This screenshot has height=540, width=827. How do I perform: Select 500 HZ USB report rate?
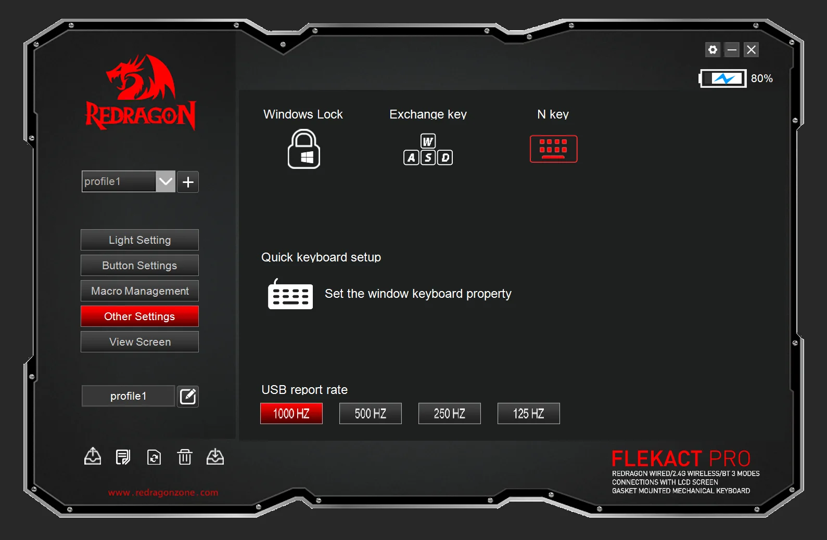tap(370, 414)
